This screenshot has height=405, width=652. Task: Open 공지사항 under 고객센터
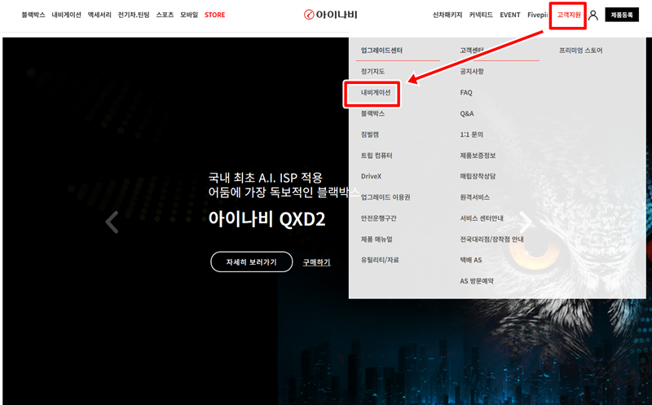click(472, 72)
